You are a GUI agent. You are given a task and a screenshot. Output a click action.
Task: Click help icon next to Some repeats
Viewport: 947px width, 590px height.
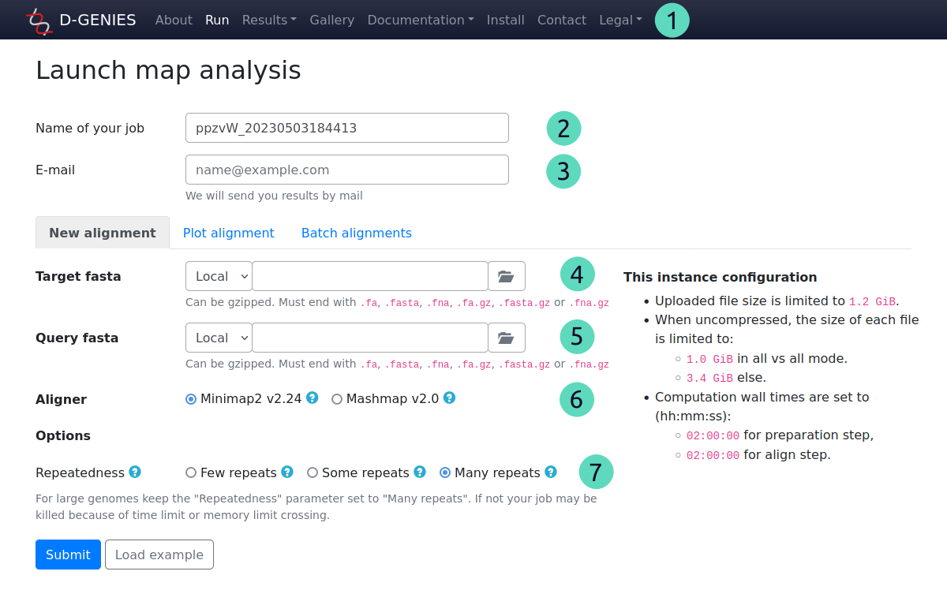point(420,472)
